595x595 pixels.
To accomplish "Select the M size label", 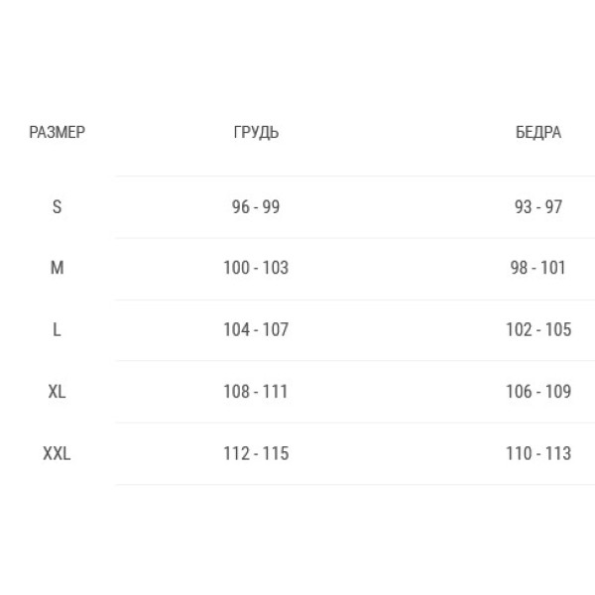I will point(58,268).
